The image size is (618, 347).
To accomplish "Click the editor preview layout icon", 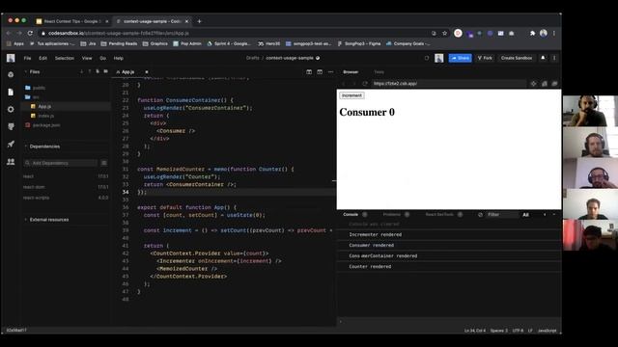I will point(320,72).
